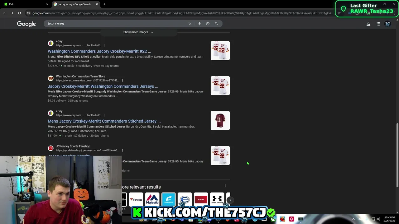This screenshot has width=399, height=224.
Task: Click the eBay source name of $41.99 result
Action: [x=59, y=111]
